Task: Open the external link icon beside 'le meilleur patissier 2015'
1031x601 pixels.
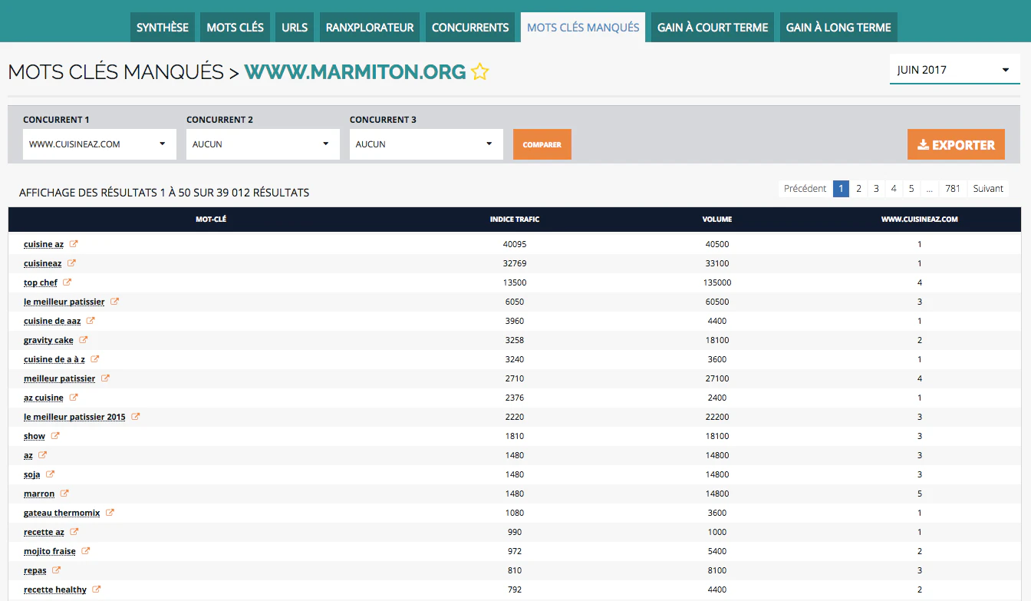Action: click(x=136, y=417)
